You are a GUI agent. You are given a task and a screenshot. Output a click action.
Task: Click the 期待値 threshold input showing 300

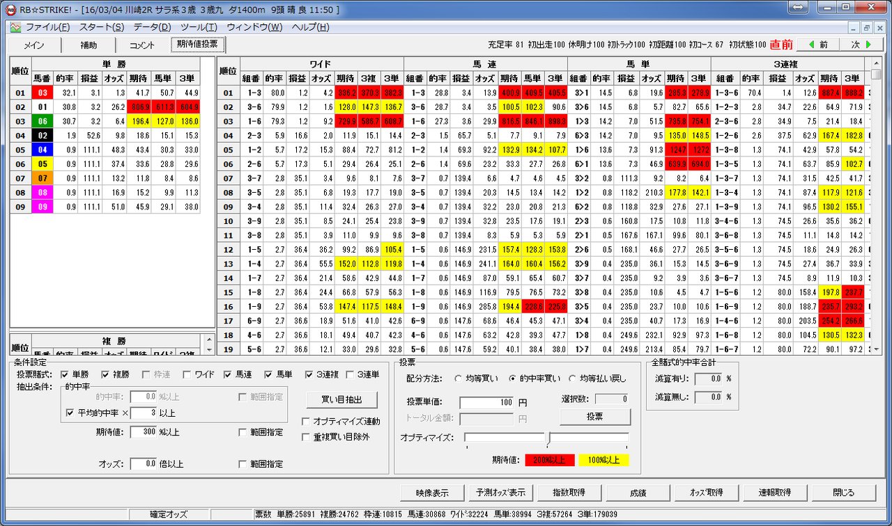[x=143, y=432]
